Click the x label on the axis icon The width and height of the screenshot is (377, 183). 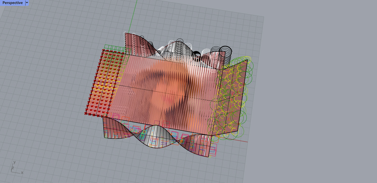(x=22, y=173)
